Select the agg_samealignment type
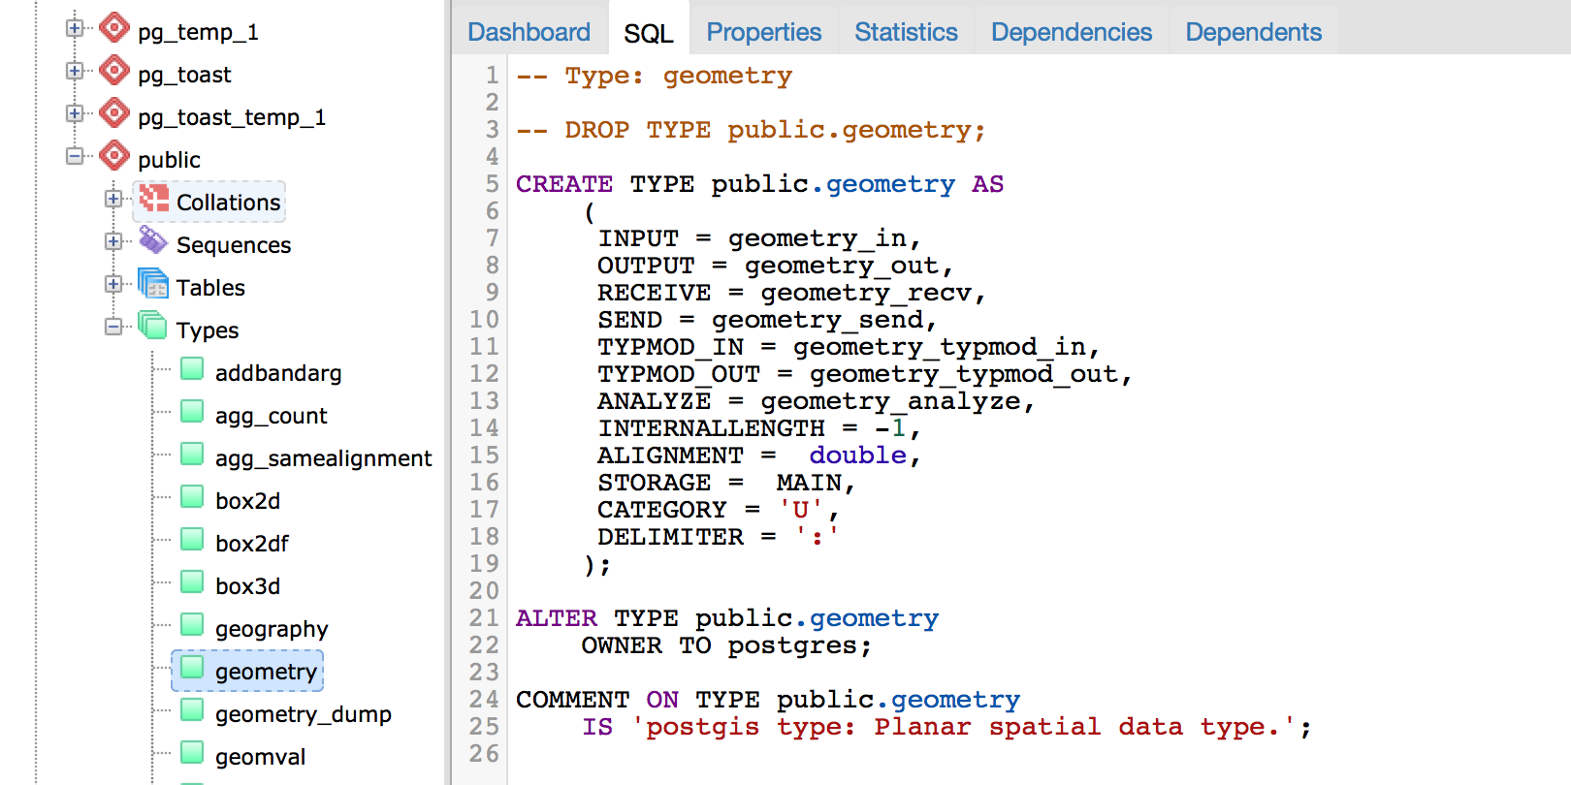Screen dimensions: 1571x785 tap(323, 458)
